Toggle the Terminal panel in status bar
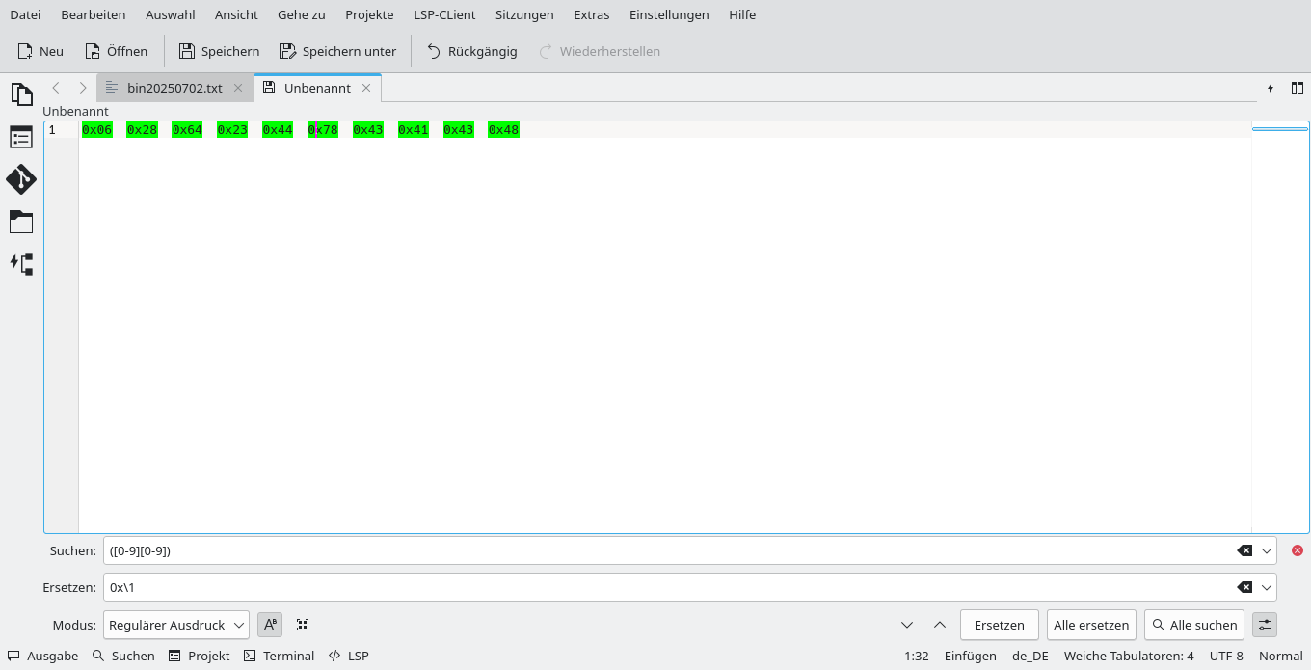This screenshot has height=670, width=1311. (x=279, y=656)
